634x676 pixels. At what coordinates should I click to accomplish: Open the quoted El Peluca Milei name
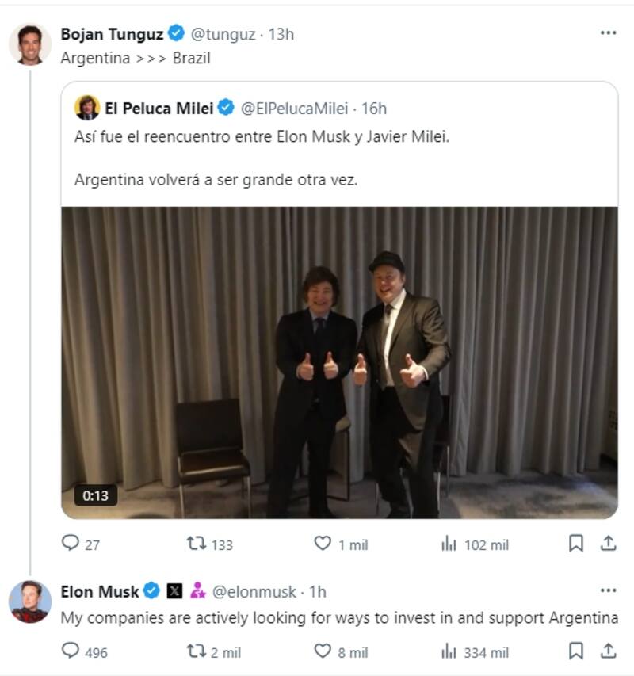tap(158, 109)
